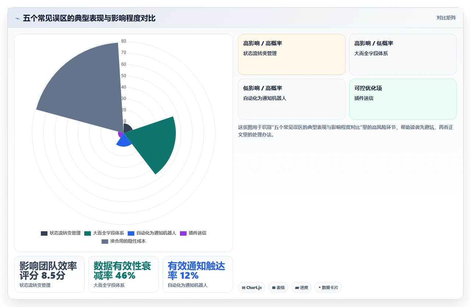
Task: Open the 数据有效性衰减率 46% stat card
Action: click(124, 274)
